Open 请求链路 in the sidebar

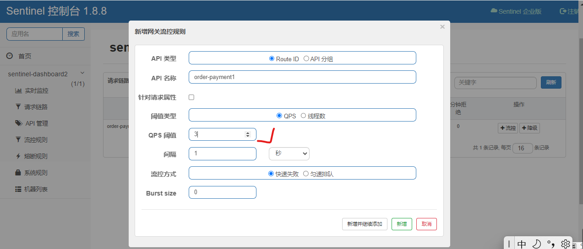click(x=36, y=107)
